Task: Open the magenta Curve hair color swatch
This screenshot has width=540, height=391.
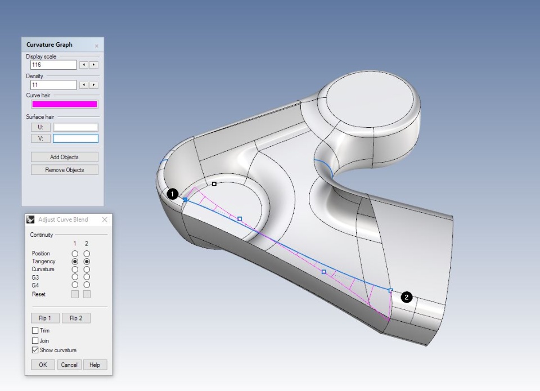Action: [64, 104]
